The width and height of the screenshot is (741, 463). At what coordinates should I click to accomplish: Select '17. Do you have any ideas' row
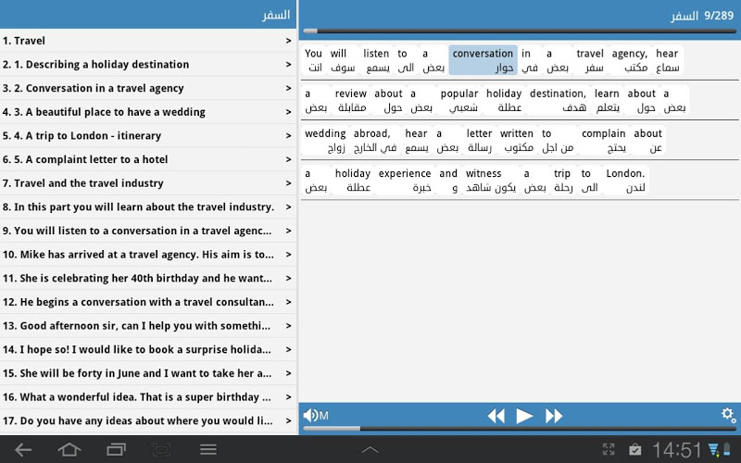tap(148, 420)
